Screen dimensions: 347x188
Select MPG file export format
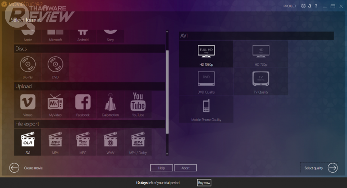tap(83, 142)
